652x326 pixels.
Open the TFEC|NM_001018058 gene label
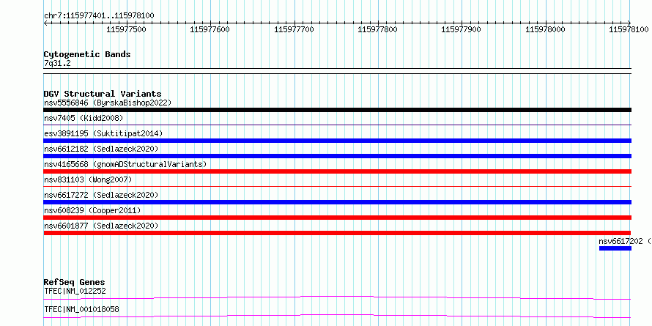(81, 309)
